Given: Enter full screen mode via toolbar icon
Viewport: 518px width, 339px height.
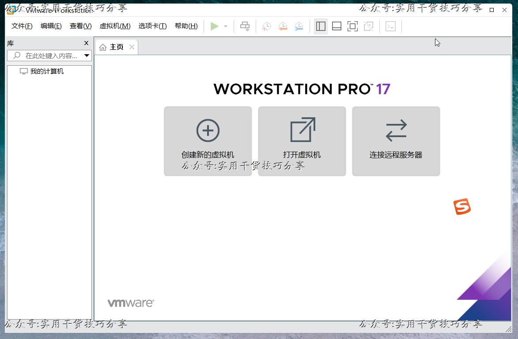Looking at the screenshot, I should tap(352, 26).
